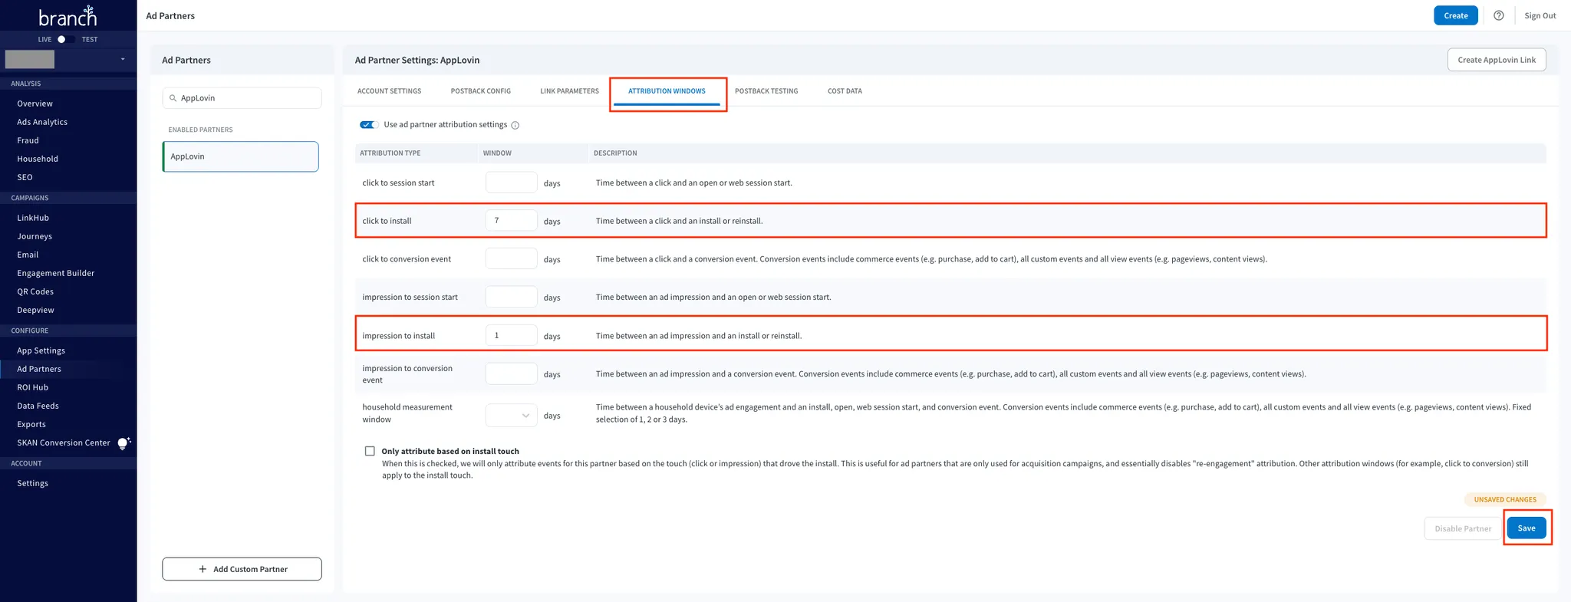1571x602 pixels.
Task: Select the Attribution Windows tab
Action: coord(667,91)
